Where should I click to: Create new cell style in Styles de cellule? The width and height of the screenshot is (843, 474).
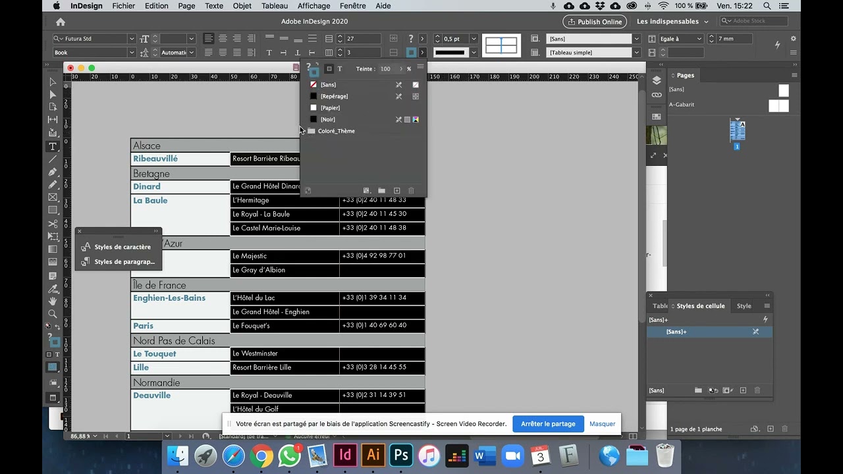coord(743,390)
